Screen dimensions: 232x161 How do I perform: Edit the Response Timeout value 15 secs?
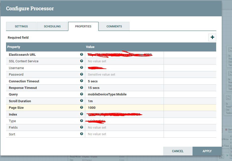(94, 88)
